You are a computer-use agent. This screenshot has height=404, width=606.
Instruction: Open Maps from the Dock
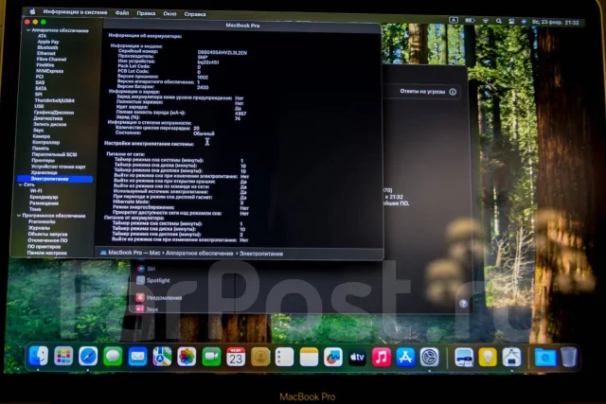point(162,357)
